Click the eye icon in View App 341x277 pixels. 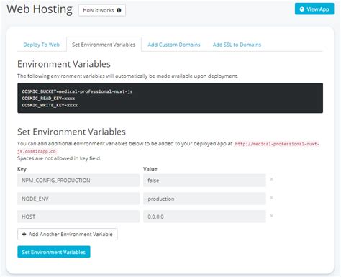[x=302, y=9]
